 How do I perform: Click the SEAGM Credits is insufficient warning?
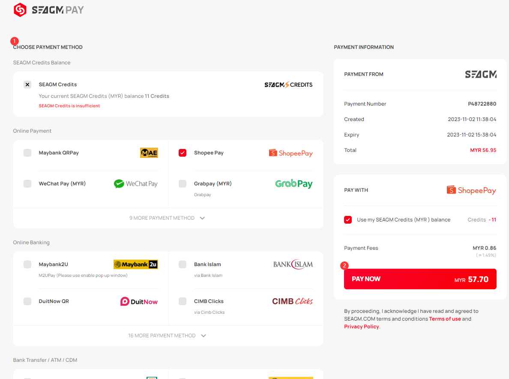tap(69, 106)
